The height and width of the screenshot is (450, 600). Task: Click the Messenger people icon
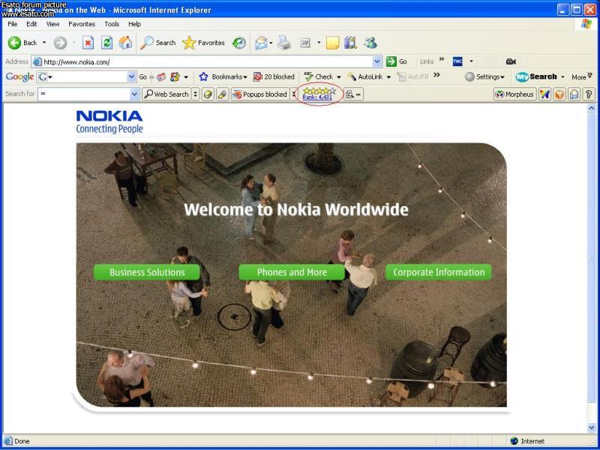point(370,43)
